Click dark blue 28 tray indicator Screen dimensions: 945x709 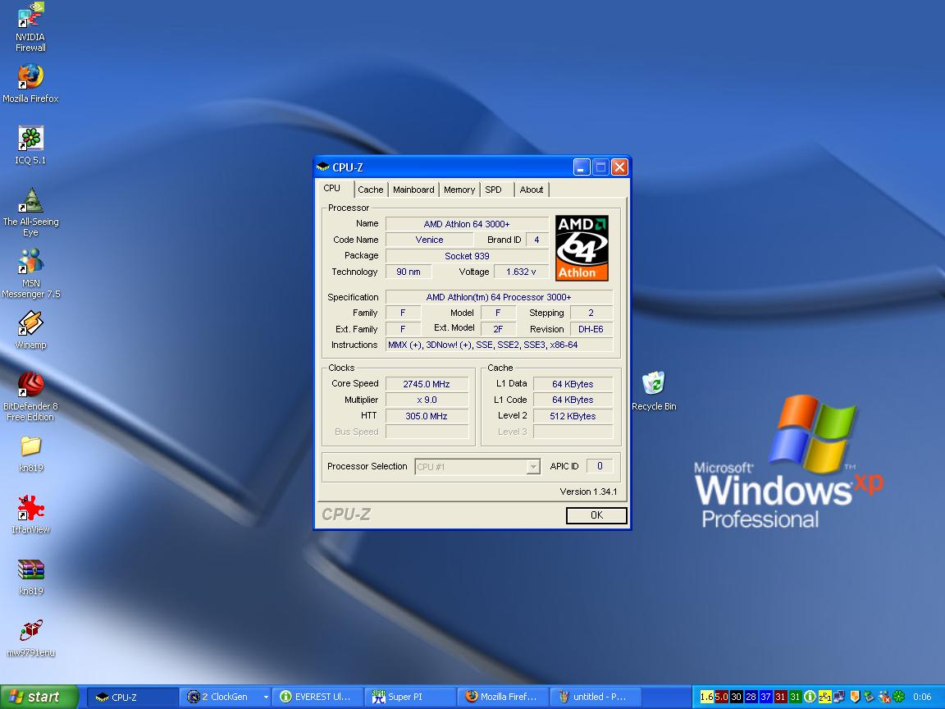coord(751,697)
